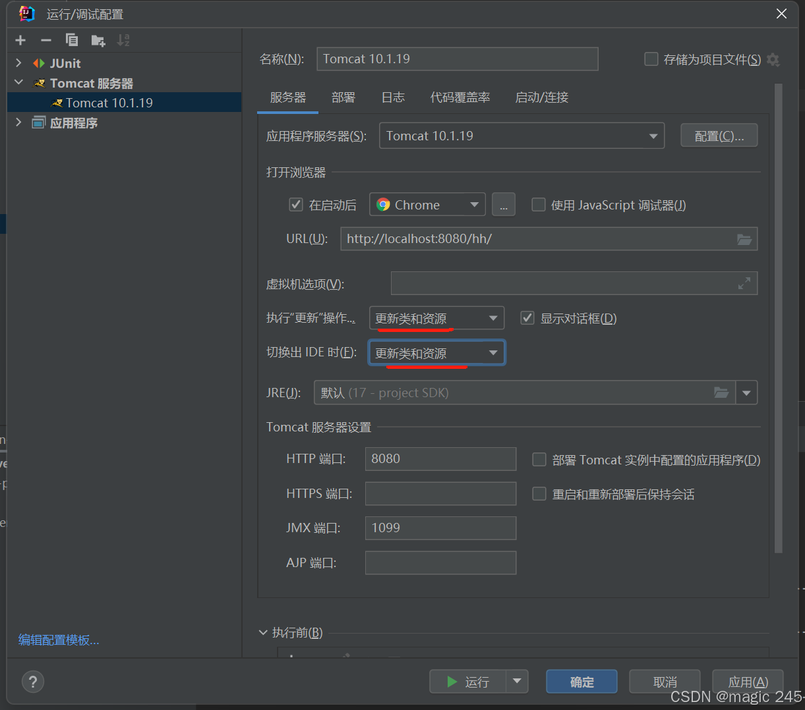Click the HTTP port field showing 8080
The height and width of the screenshot is (710, 805).
pos(440,458)
